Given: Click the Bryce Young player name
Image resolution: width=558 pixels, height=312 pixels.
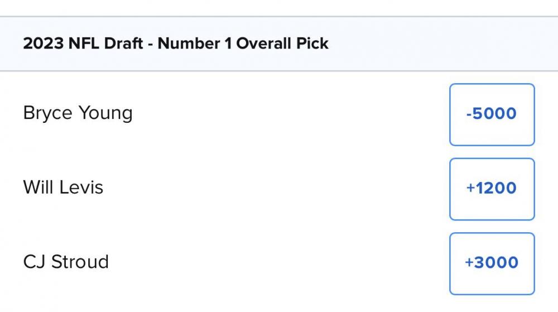Looking at the screenshot, I should tap(78, 113).
